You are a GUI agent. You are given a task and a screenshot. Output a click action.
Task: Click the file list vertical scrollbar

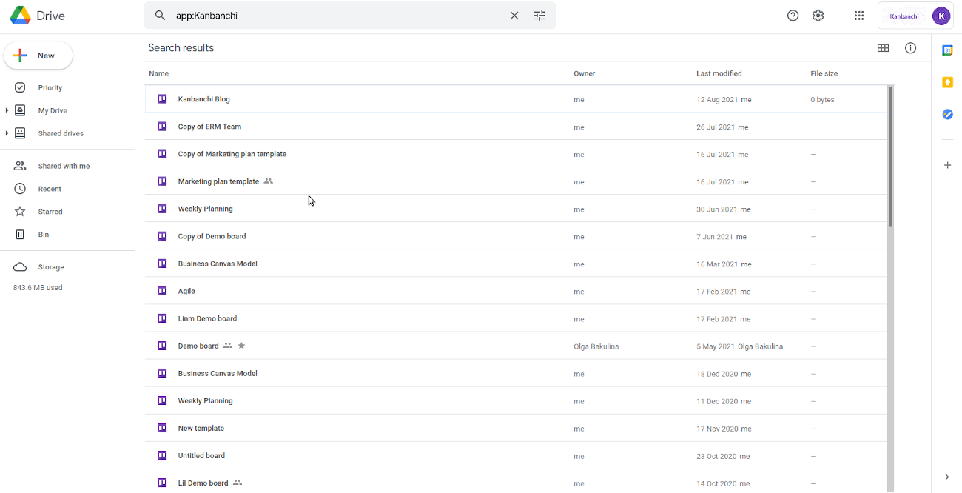click(x=890, y=155)
